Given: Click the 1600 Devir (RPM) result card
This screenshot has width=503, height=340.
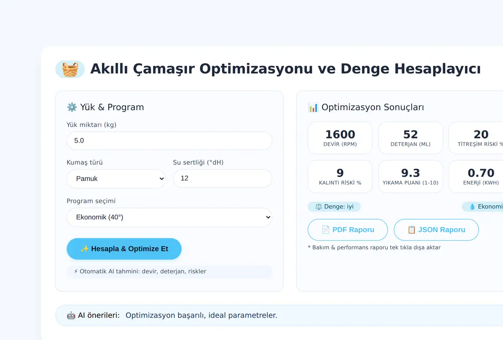Looking at the screenshot, I should [340, 138].
